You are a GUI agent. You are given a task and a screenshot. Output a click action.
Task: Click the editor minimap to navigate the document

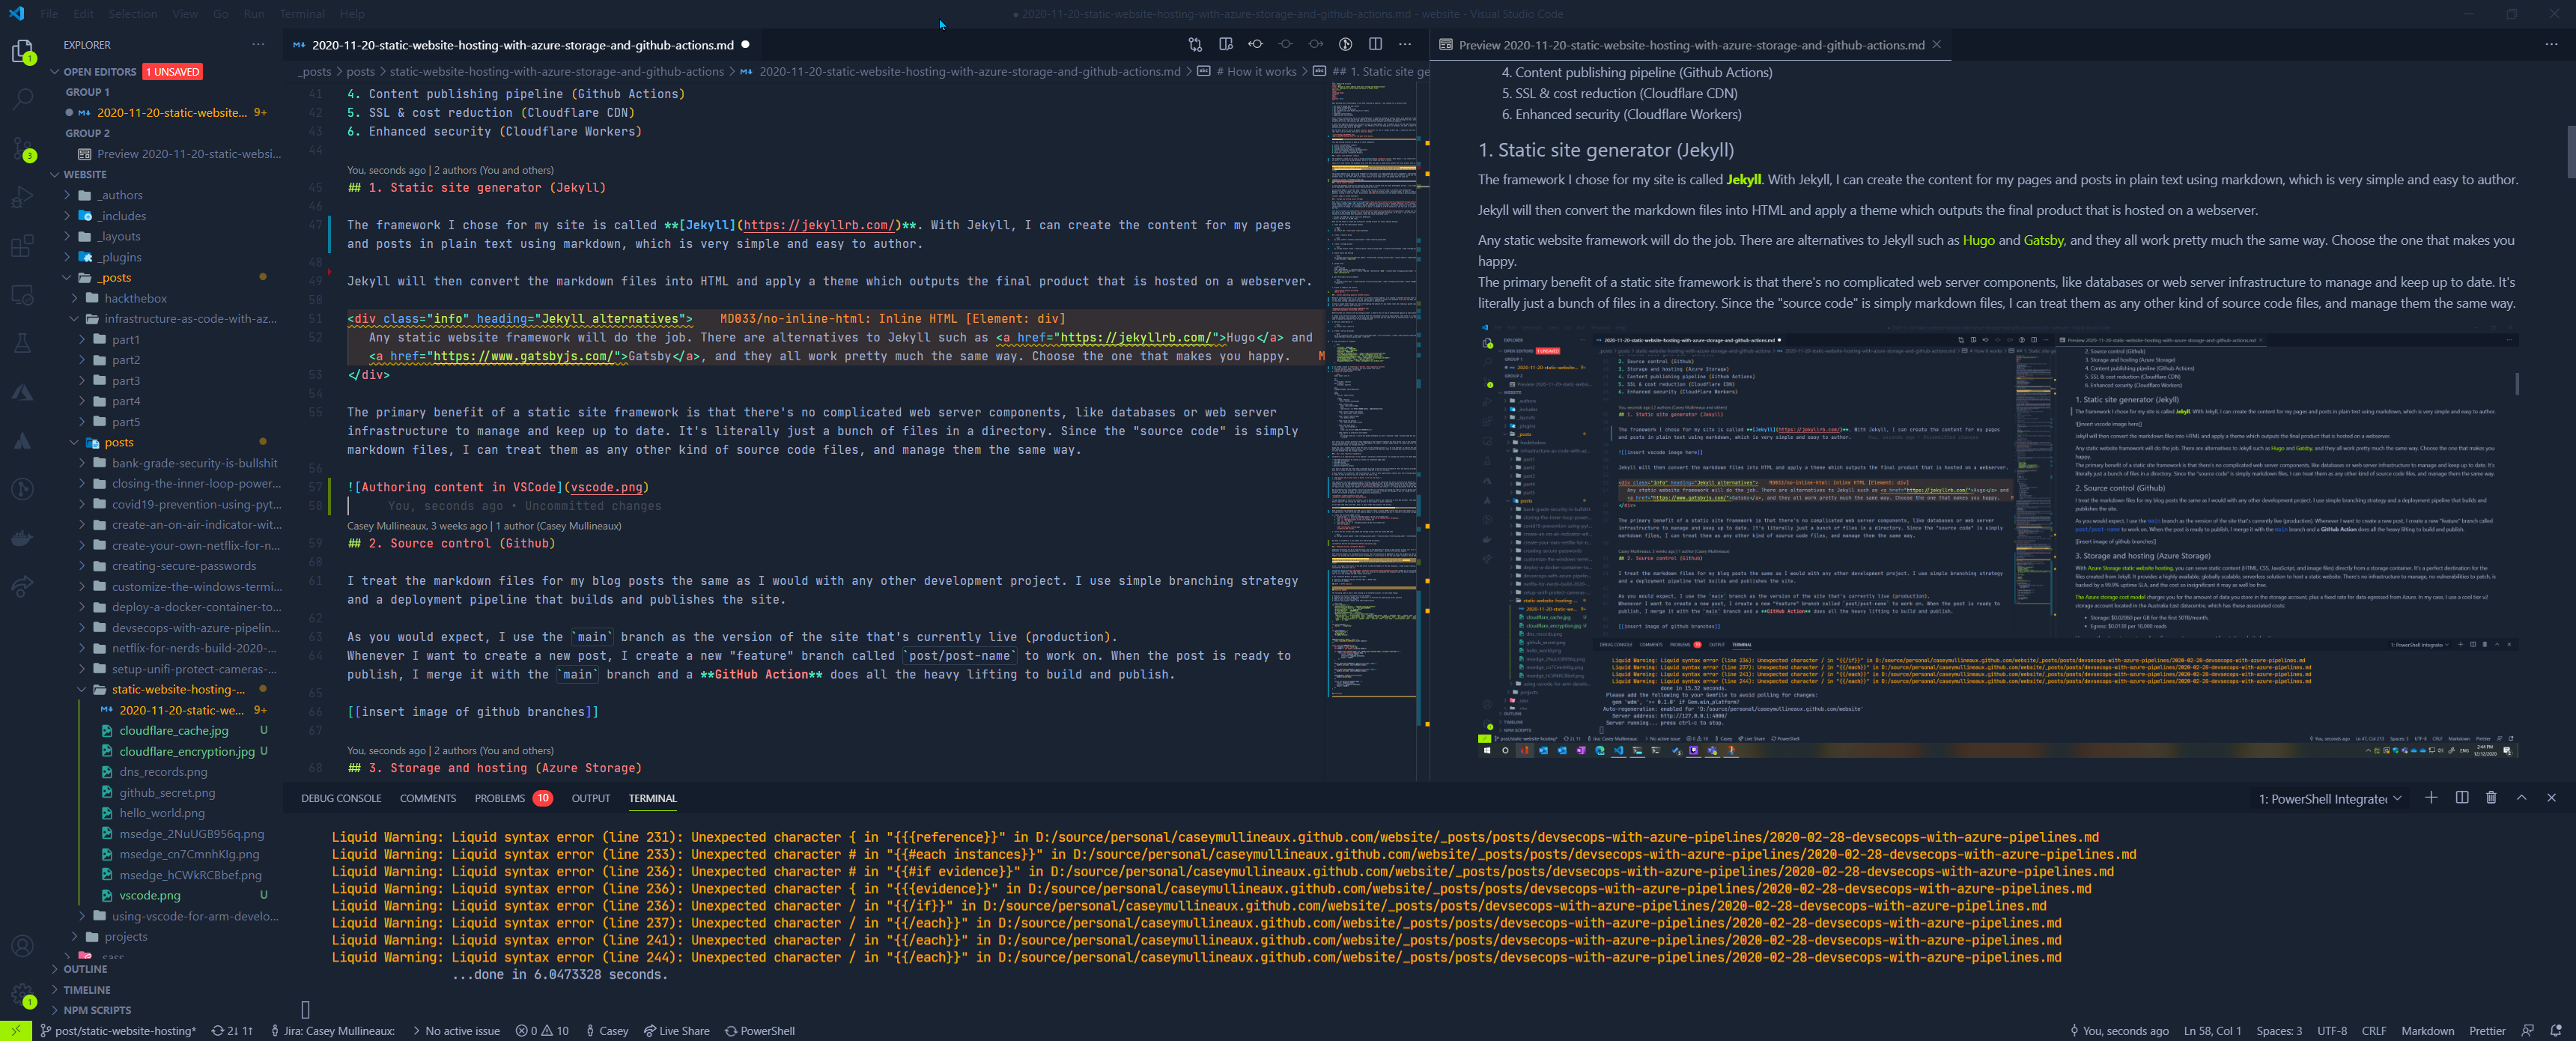point(1370,400)
